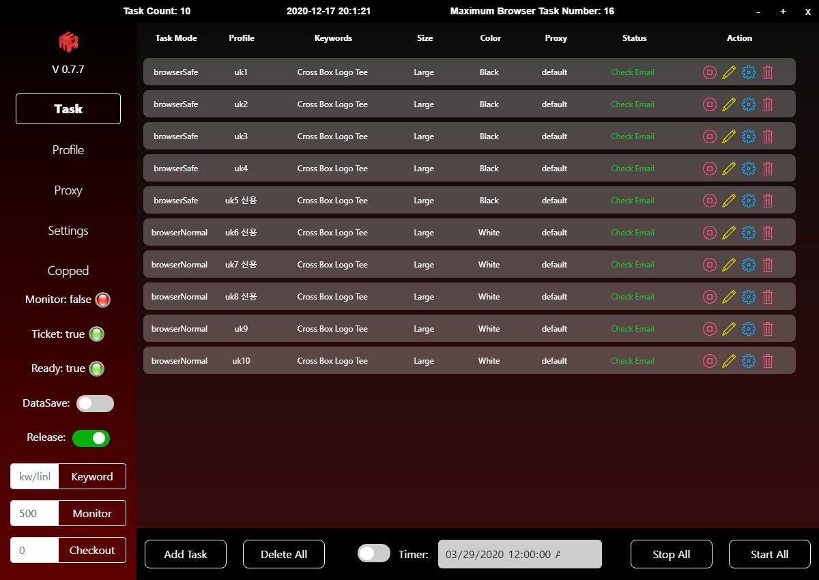Stop the uk1 task
This screenshot has height=580, width=819.
[710, 72]
